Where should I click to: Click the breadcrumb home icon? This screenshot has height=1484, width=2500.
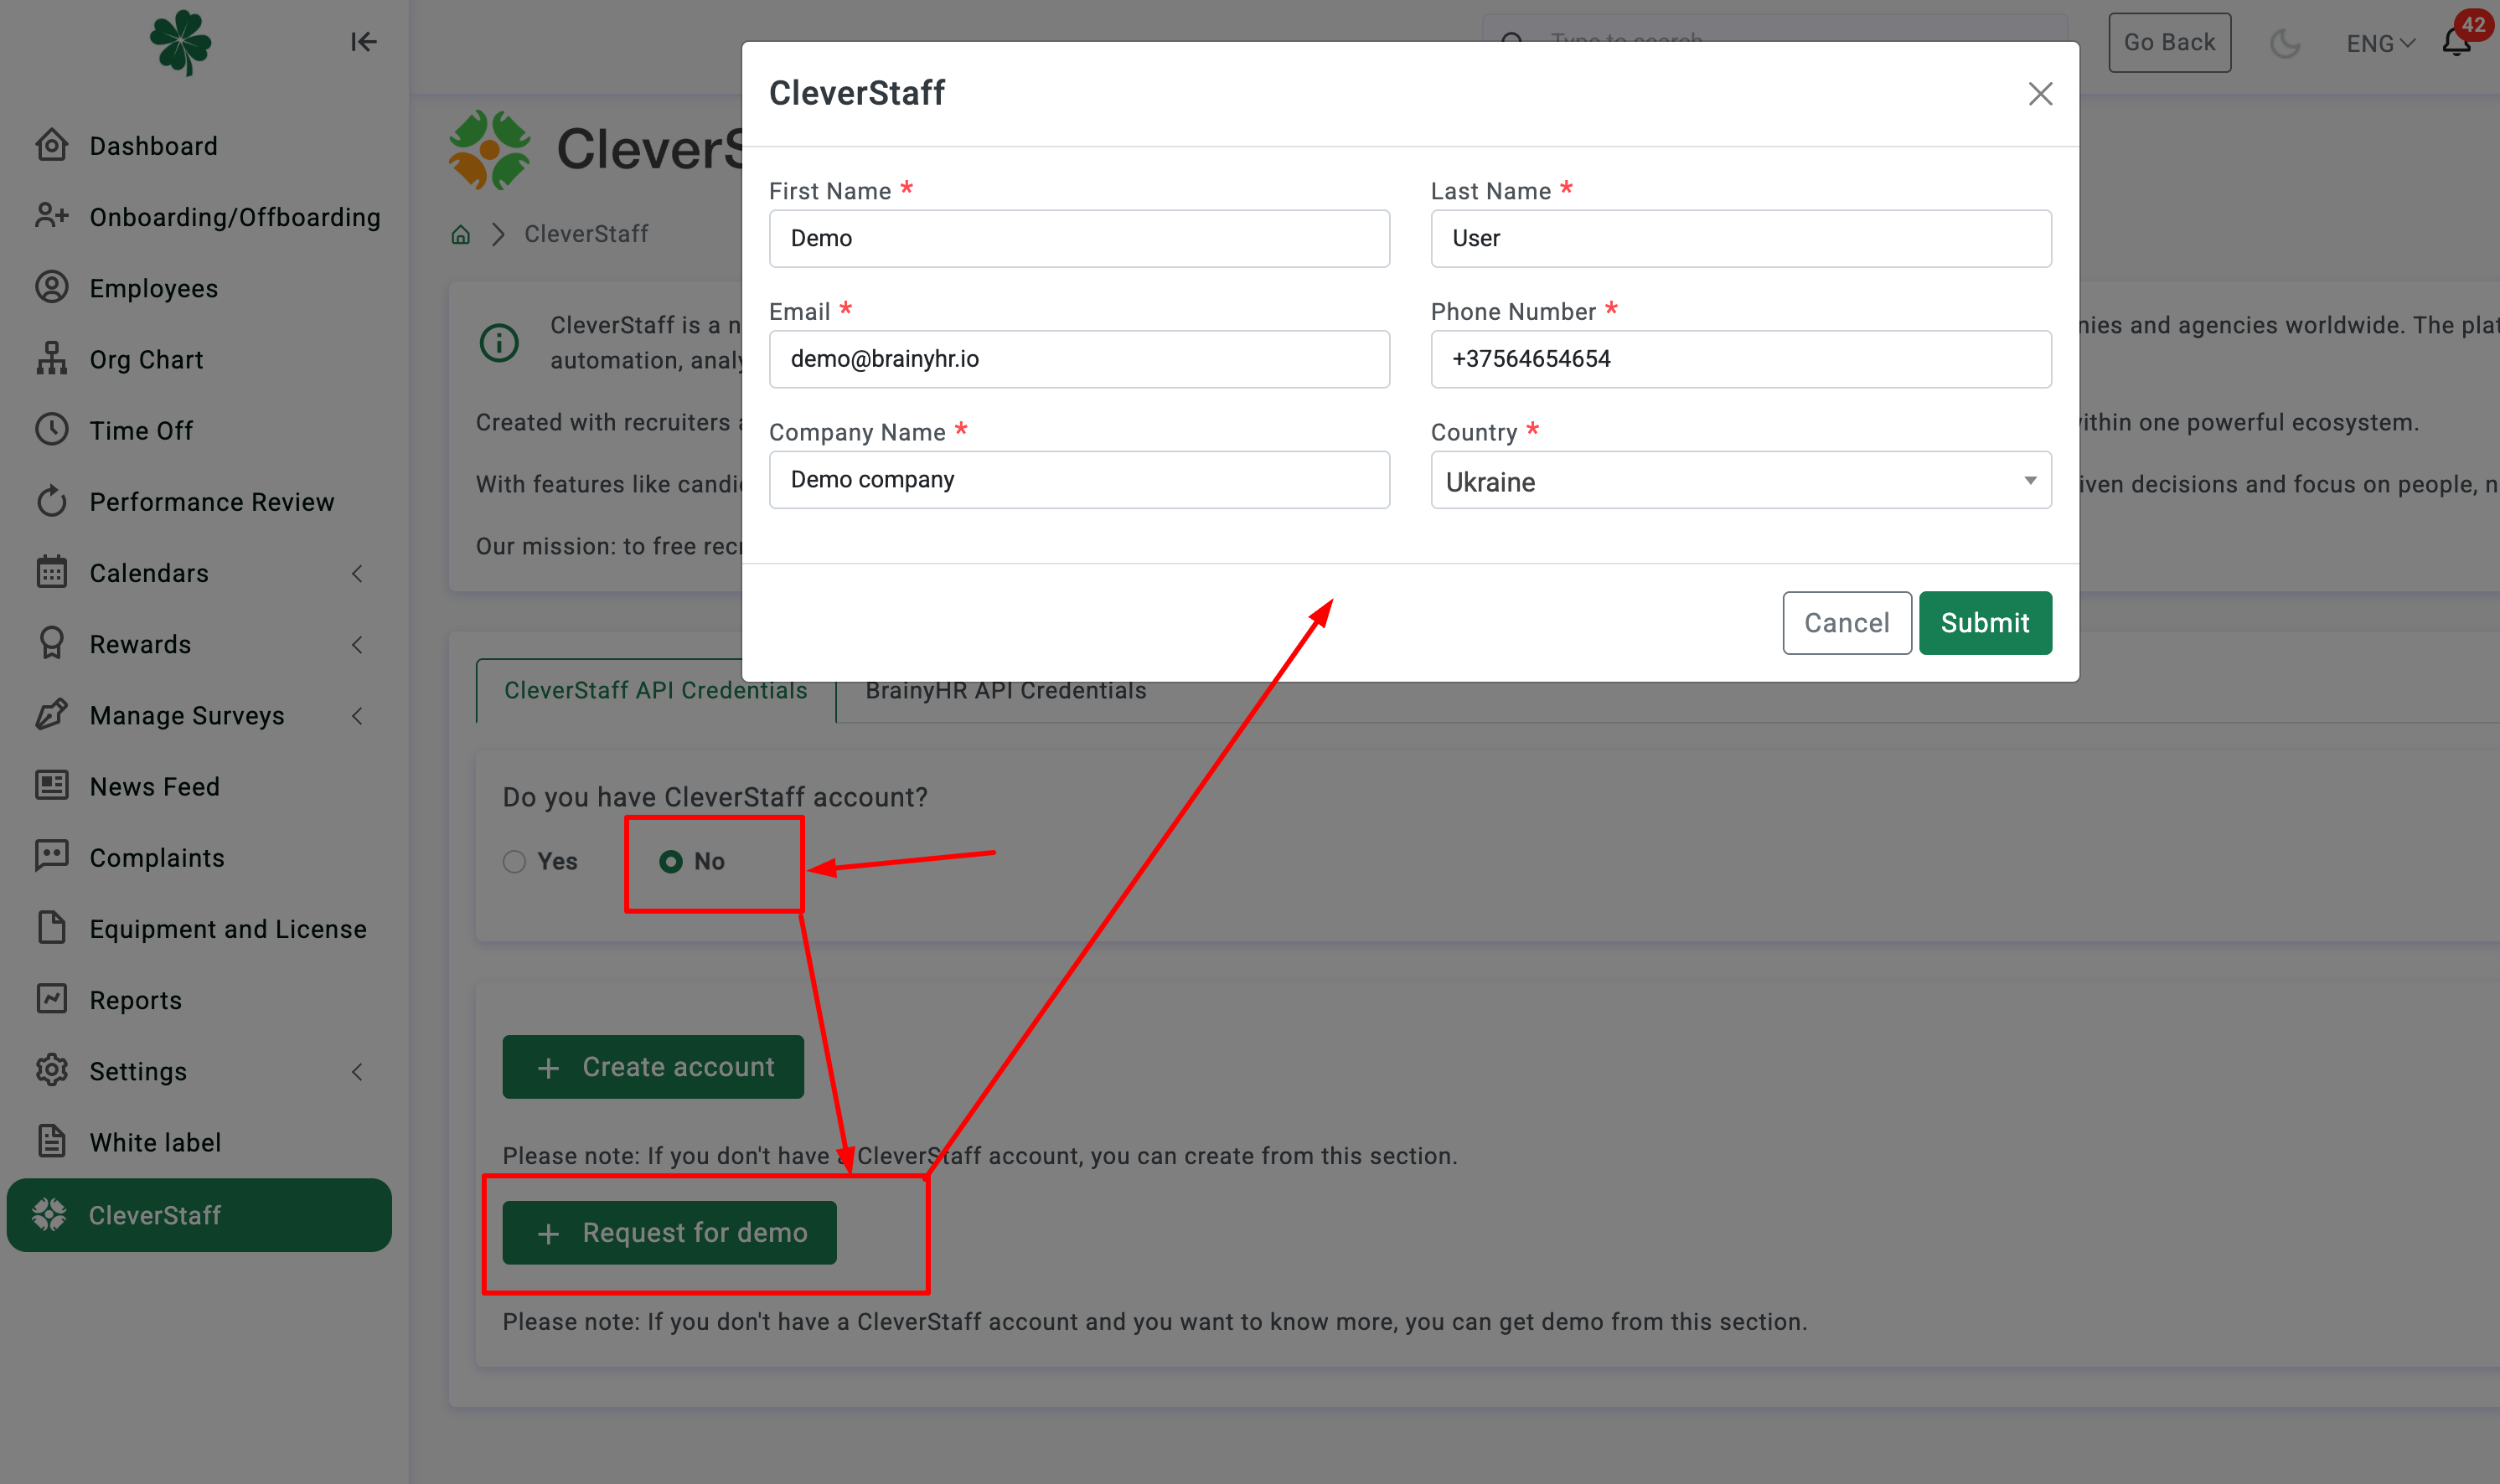tap(460, 234)
